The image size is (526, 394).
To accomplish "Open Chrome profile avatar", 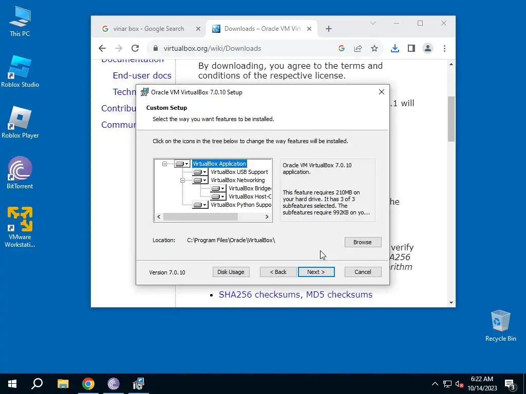I will coord(428,48).
